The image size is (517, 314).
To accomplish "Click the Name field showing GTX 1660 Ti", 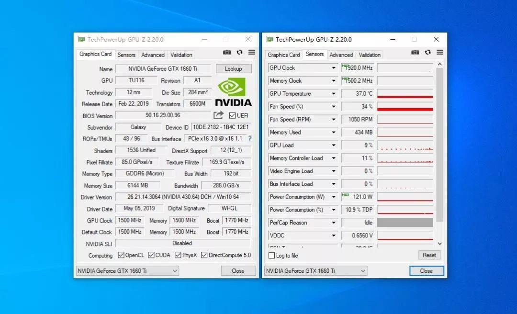I will click(x=163, y=68).
